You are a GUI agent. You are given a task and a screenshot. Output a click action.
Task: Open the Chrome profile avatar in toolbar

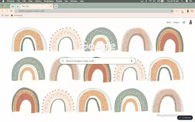[x=188, y=11]
